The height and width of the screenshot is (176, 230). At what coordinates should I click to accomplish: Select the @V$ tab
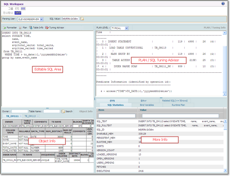112,101
